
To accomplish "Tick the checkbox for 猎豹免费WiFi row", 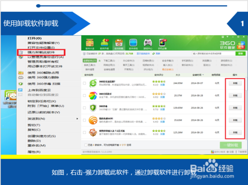I will (84, 120).
